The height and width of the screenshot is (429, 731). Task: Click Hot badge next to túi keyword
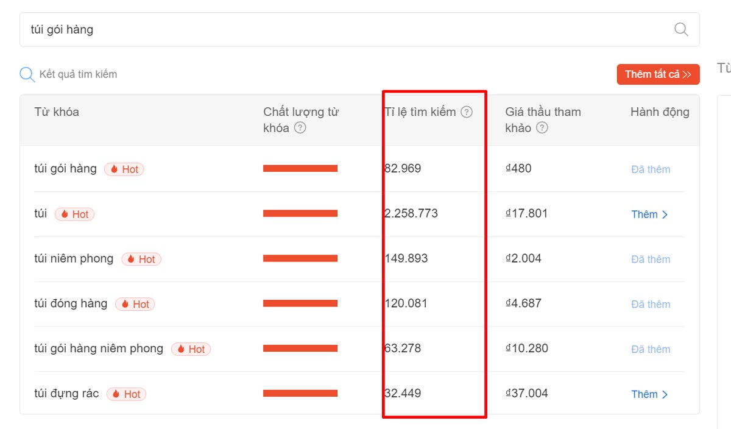[x=75, y=214]
